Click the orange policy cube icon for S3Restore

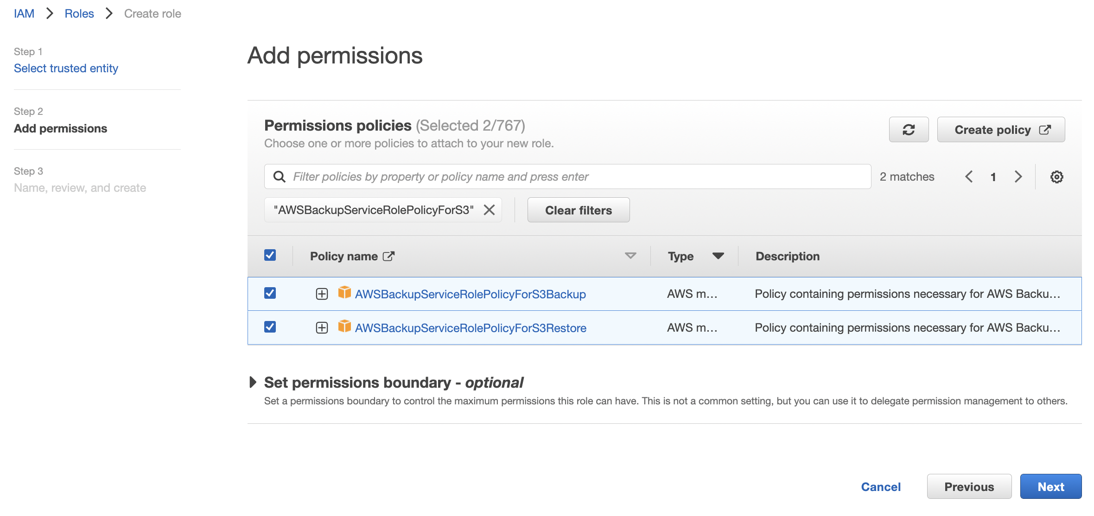344,327
